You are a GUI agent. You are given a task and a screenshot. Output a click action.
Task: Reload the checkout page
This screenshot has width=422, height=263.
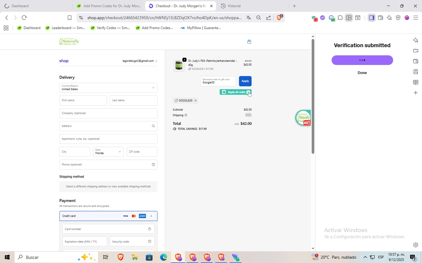[24, 18]
